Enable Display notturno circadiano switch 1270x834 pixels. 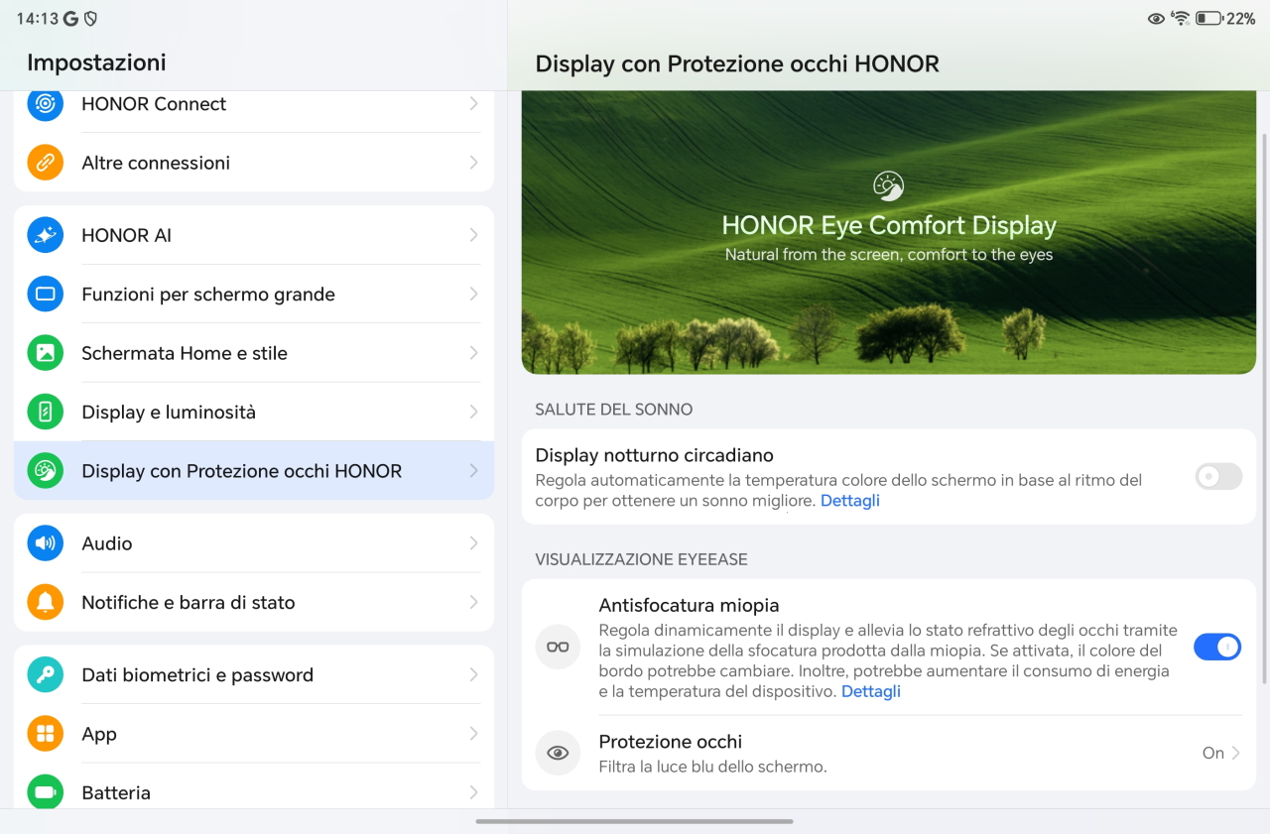(1218, 476)
